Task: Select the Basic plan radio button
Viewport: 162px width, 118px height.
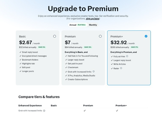Action: (55, 36)
